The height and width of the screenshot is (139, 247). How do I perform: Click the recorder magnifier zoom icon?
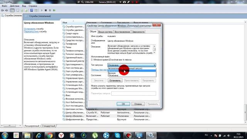coord(82,2)
